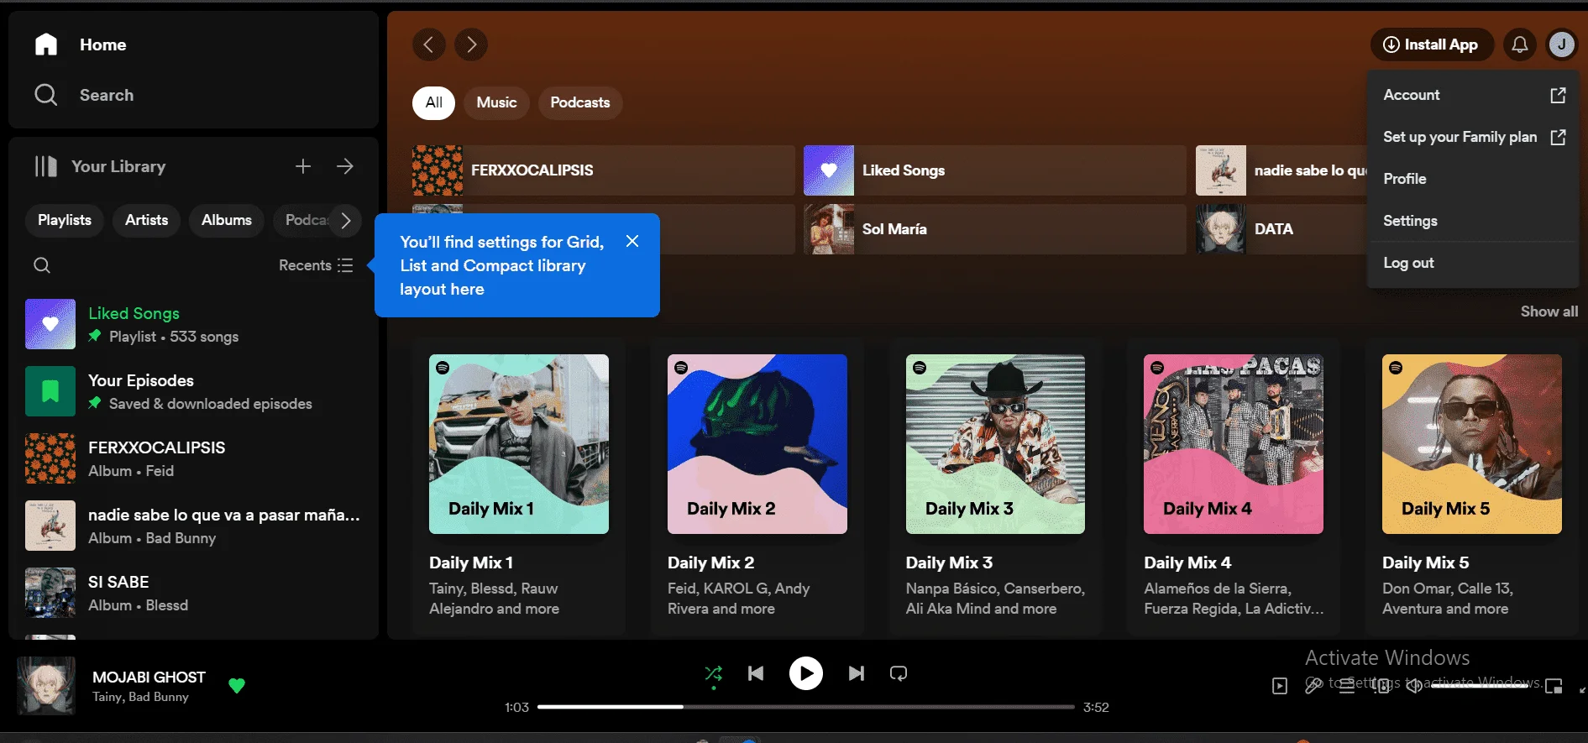The height and width of the screenshot is (743, 1588).
Task: Open the Daily Mix 4 cover thumbnail
Action: [1234, 444]
